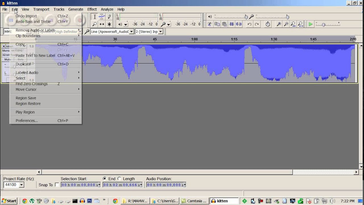364x205 pixels.
Task: Open the Tracks menu
Action: pyautogui.click(x=59, y=9)
